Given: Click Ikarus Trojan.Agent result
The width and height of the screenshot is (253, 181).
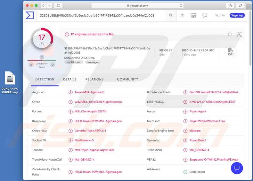Looking at the screenshot, I should click(x=198, y=111).
